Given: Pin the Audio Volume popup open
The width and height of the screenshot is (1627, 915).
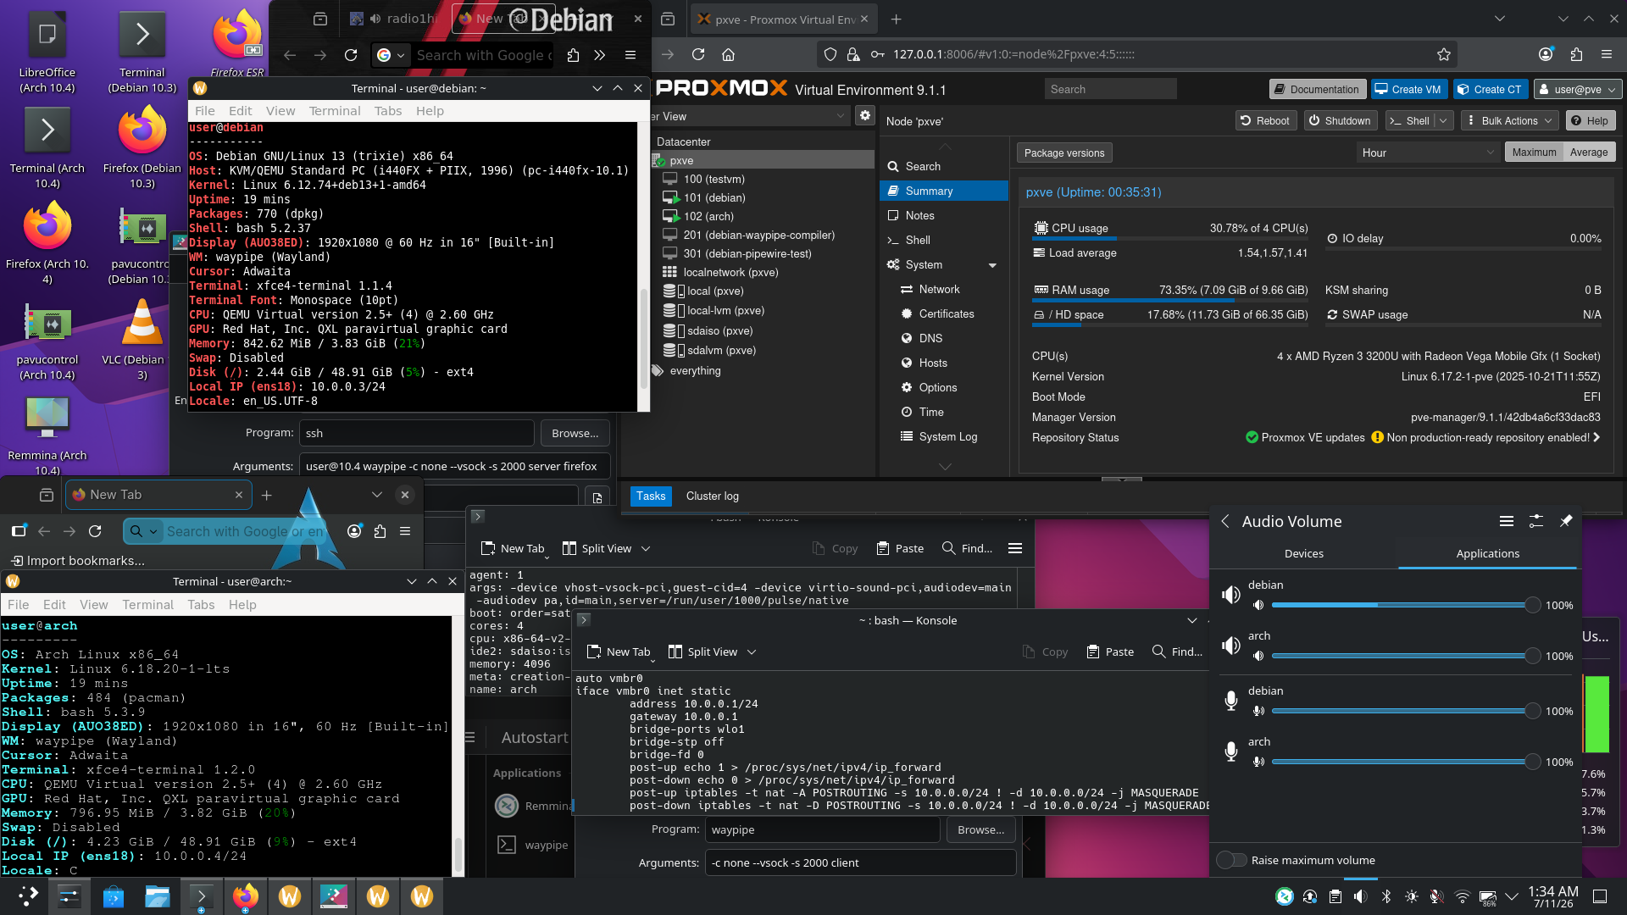Looking at the screenshot, I should point(1566,521).
